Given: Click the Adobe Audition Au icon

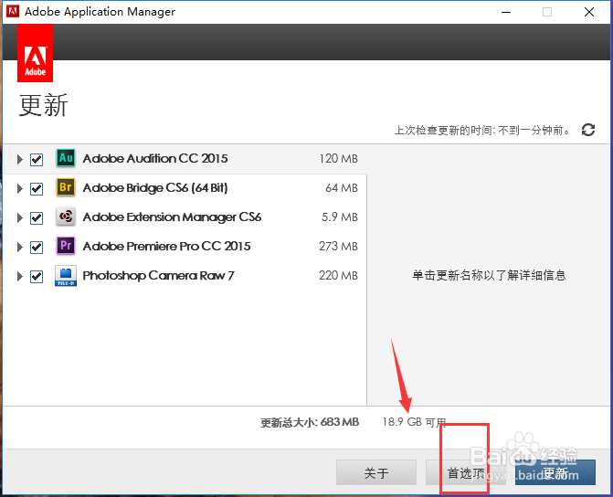Looking at the screenshot, I should (66, 158).
